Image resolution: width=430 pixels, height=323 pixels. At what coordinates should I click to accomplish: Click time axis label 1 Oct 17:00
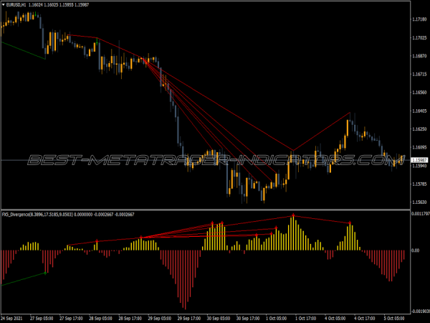coord(306,319)
